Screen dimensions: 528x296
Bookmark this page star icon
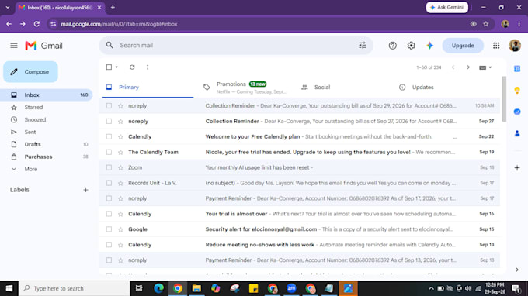click(x=485, y=24)
